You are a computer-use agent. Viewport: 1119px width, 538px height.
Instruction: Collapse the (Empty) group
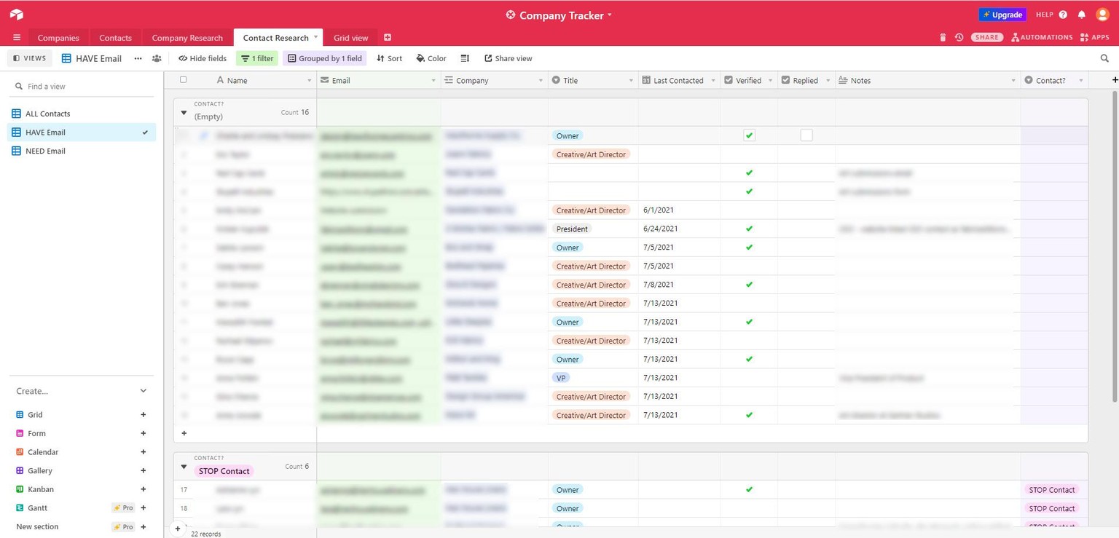tap(184, 113)
